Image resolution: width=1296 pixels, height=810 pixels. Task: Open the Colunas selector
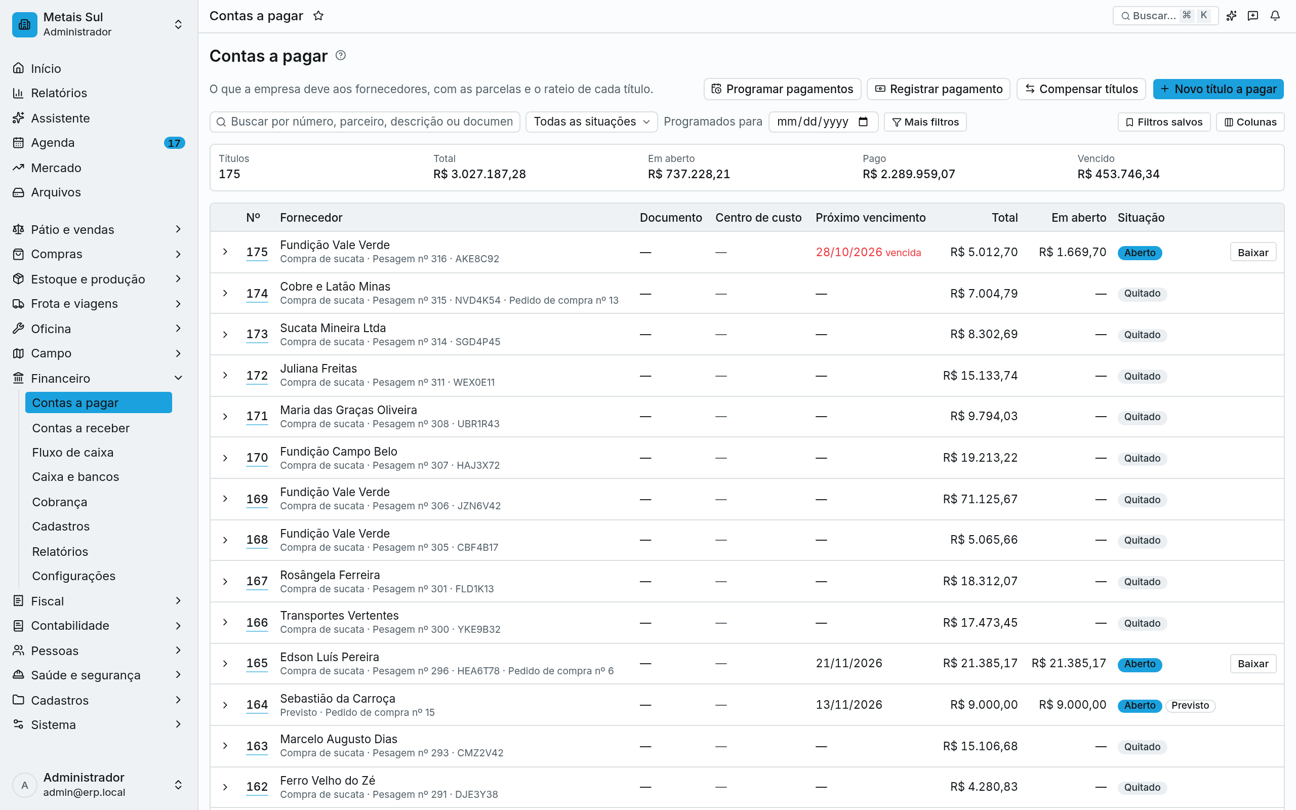click(x=1250, y=121)
